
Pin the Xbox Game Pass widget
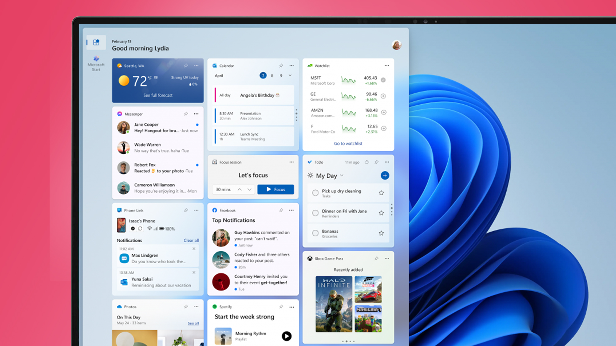tap(376, 259)
